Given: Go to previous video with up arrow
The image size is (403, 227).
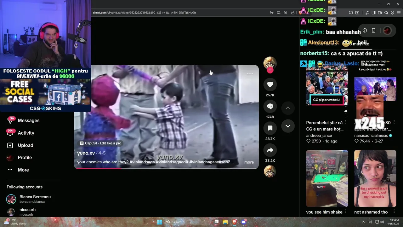Looking at the screenshot, I should pyautogui.click(x=288, y=108).
